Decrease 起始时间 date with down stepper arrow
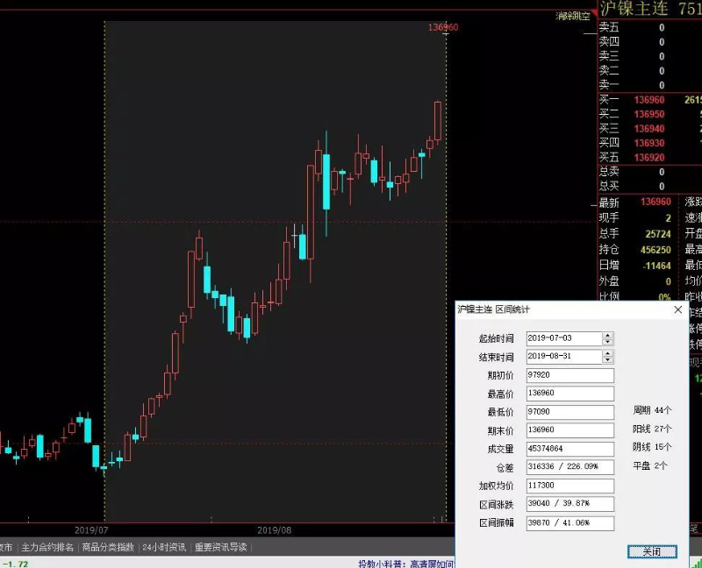The width and height of the screenshot is (702, 568). pyautogui.click(x=608, y=342)
